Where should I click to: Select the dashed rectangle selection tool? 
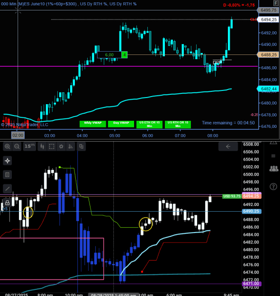point(52,146)
